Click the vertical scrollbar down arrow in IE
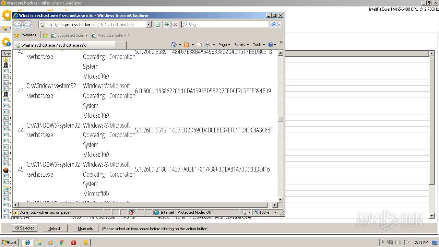Image resolution: width=439 pixels, height=247 pixels. coord(281,199)
